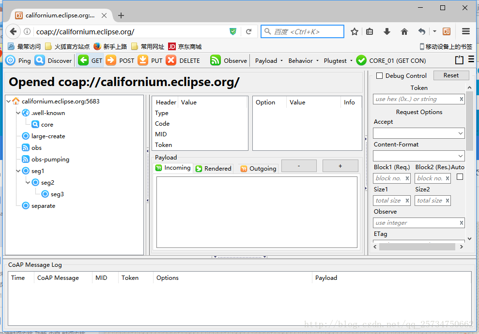Go to the home page icon
Screen dimensions: 479x334
pos(404,31)
